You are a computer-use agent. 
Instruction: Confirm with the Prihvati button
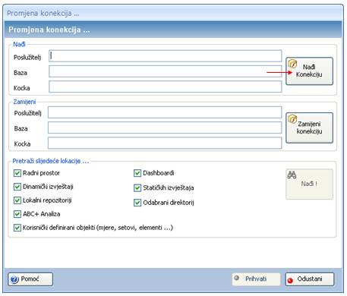[256, 279]
